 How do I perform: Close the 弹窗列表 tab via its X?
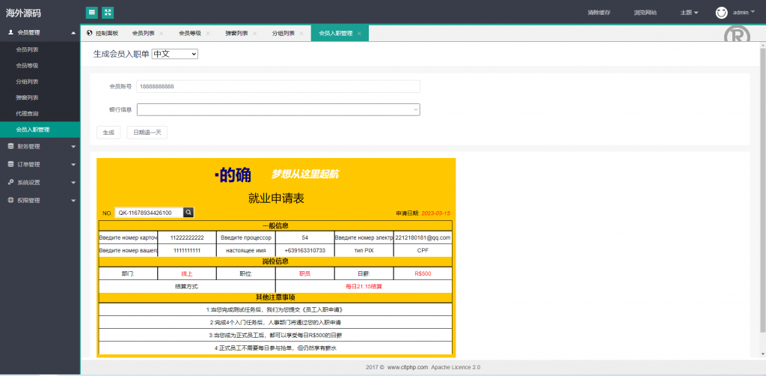coord(255,34)
